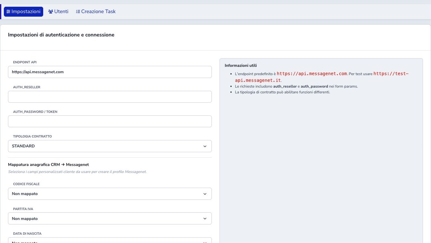The image size is (431, 243).
Task: Click the PARTITA IVA label
Action: [23, 209]
